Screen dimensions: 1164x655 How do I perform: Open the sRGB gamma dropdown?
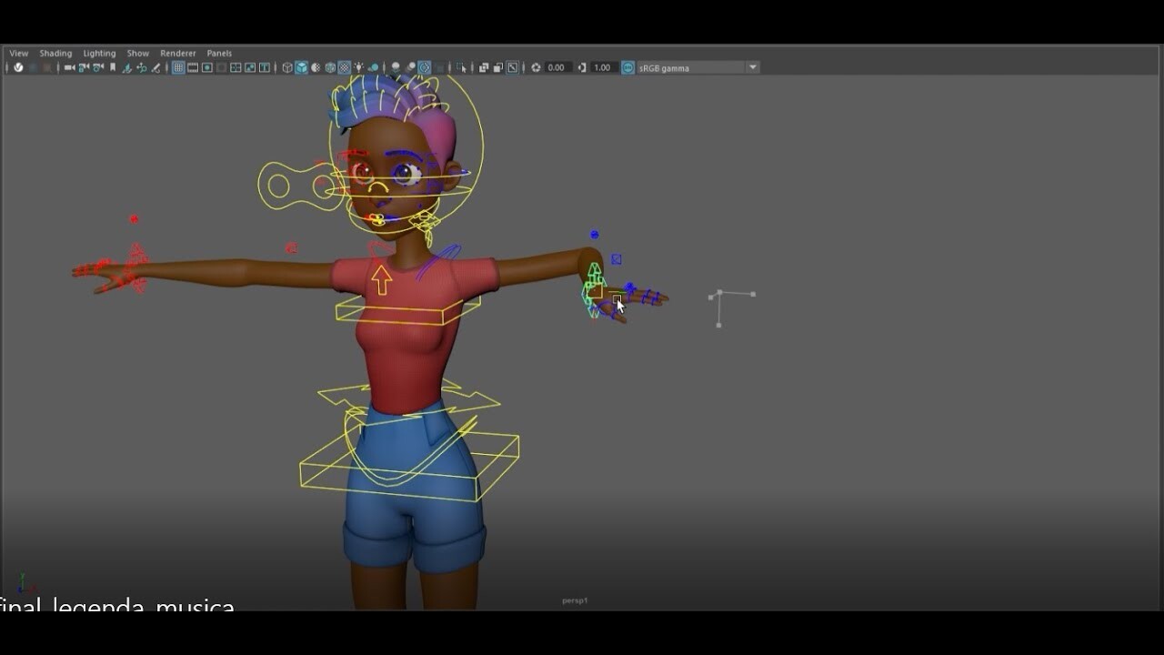[752, 67]
